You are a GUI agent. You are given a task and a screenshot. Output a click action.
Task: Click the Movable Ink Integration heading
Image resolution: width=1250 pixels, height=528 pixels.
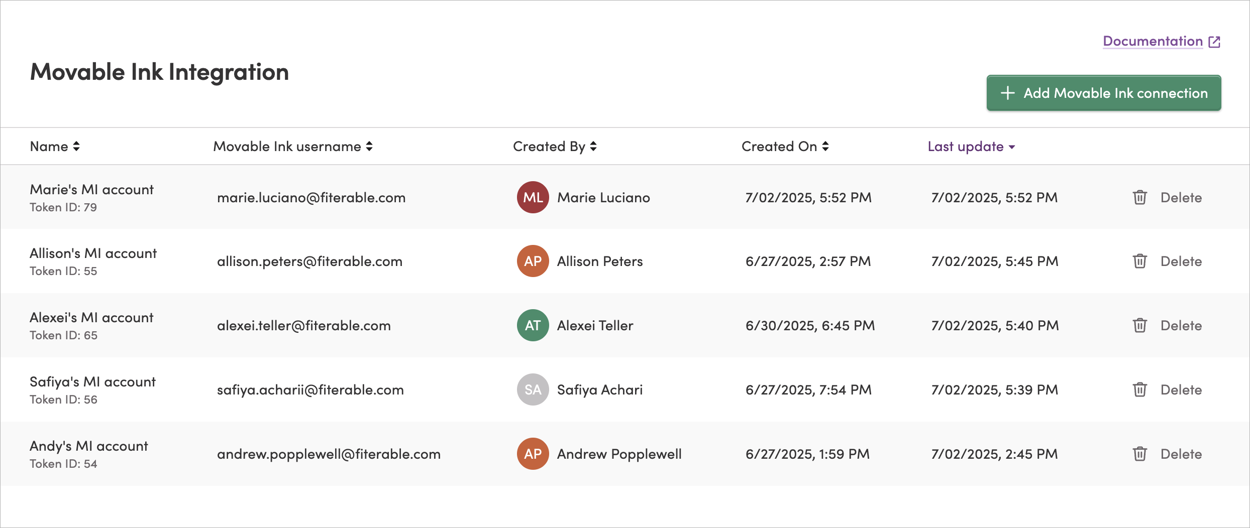click(159, 72)
